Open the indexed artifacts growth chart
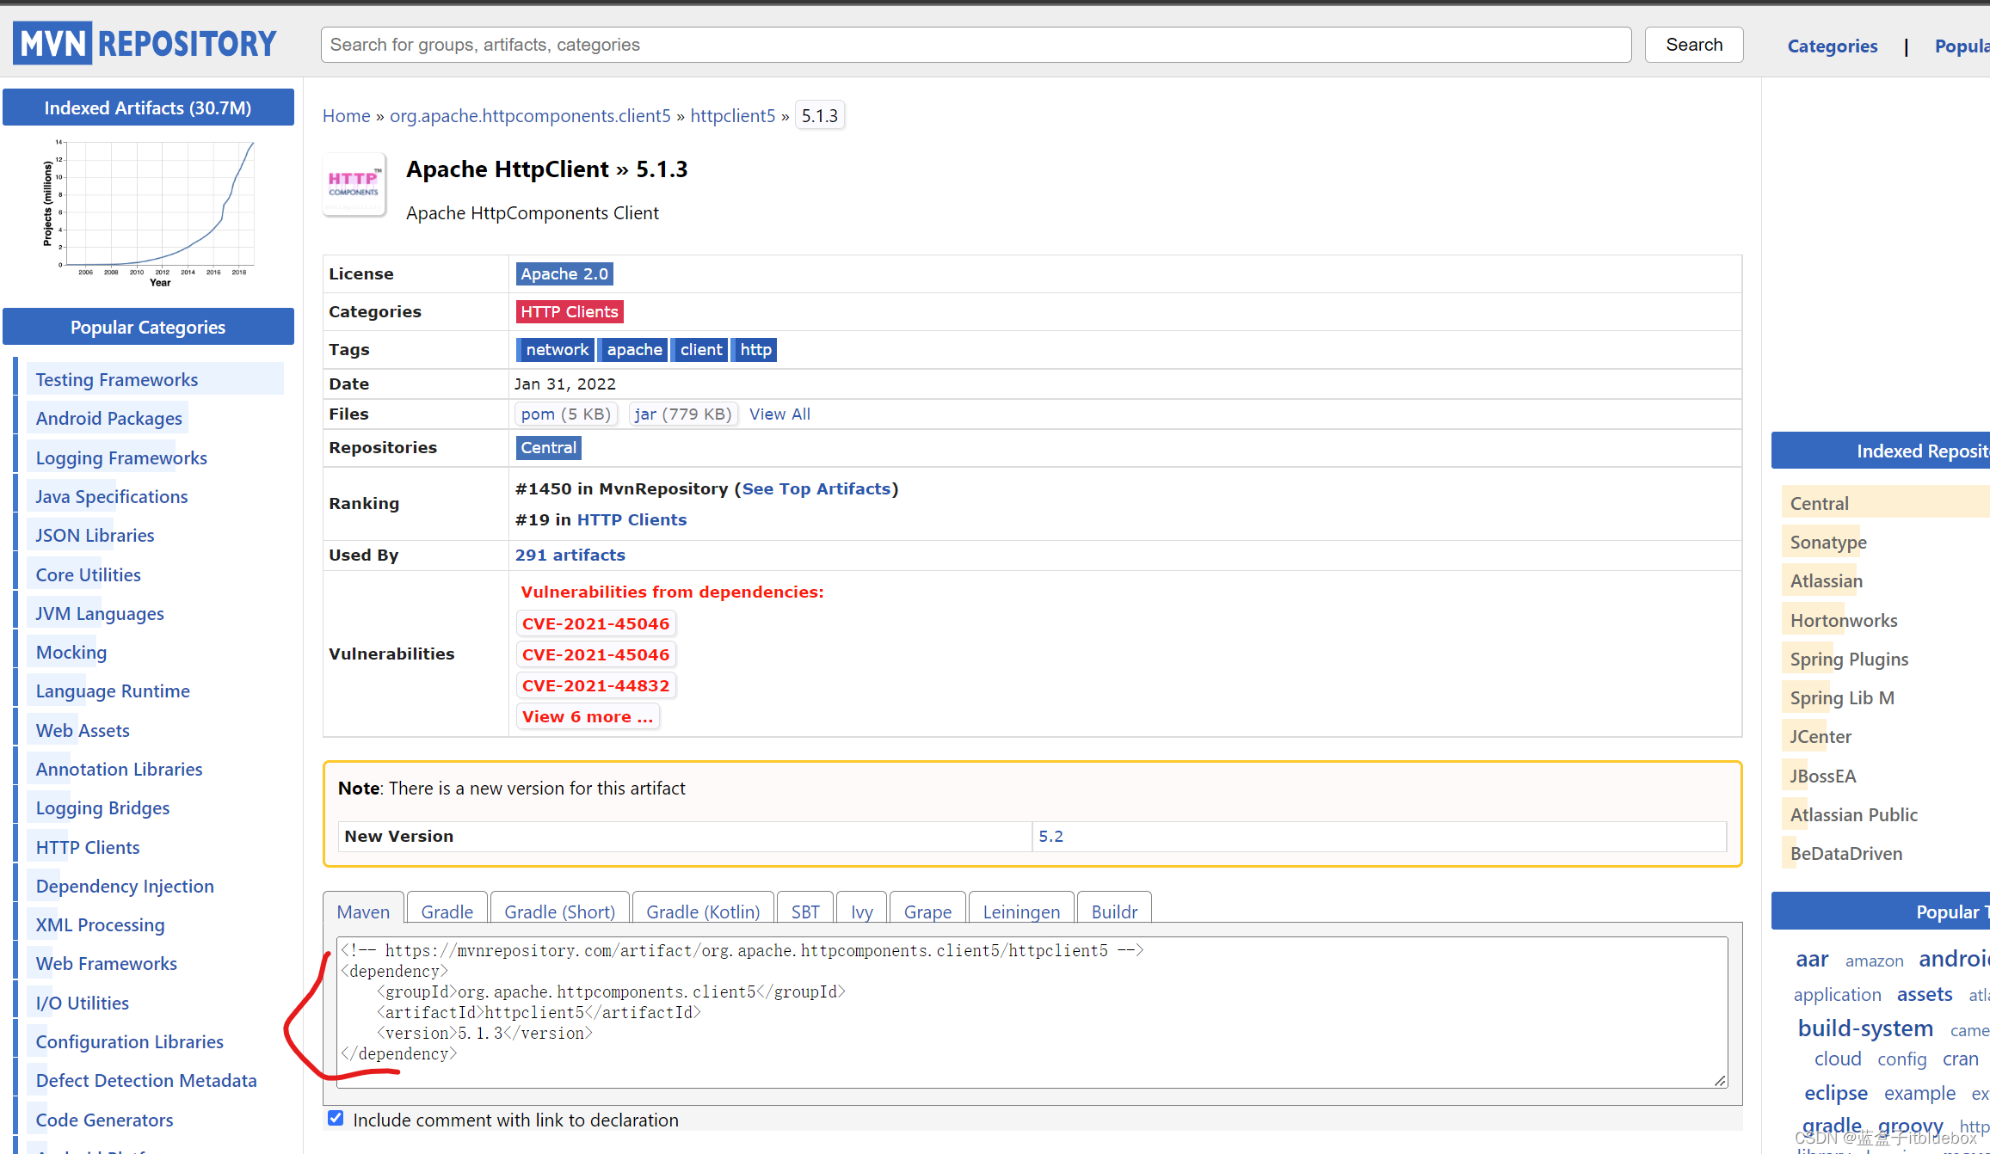 148,212
